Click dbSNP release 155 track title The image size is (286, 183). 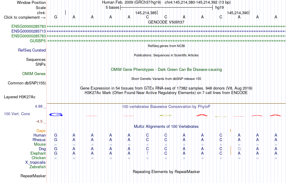click(x=166, y=79)
